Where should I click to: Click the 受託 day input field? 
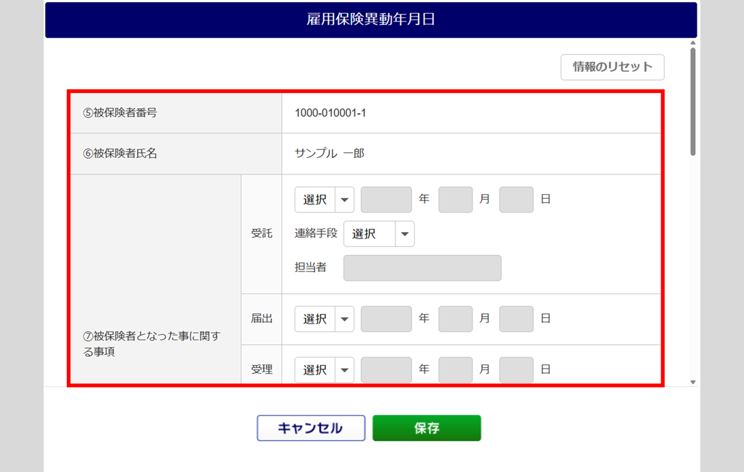[516, 200]
